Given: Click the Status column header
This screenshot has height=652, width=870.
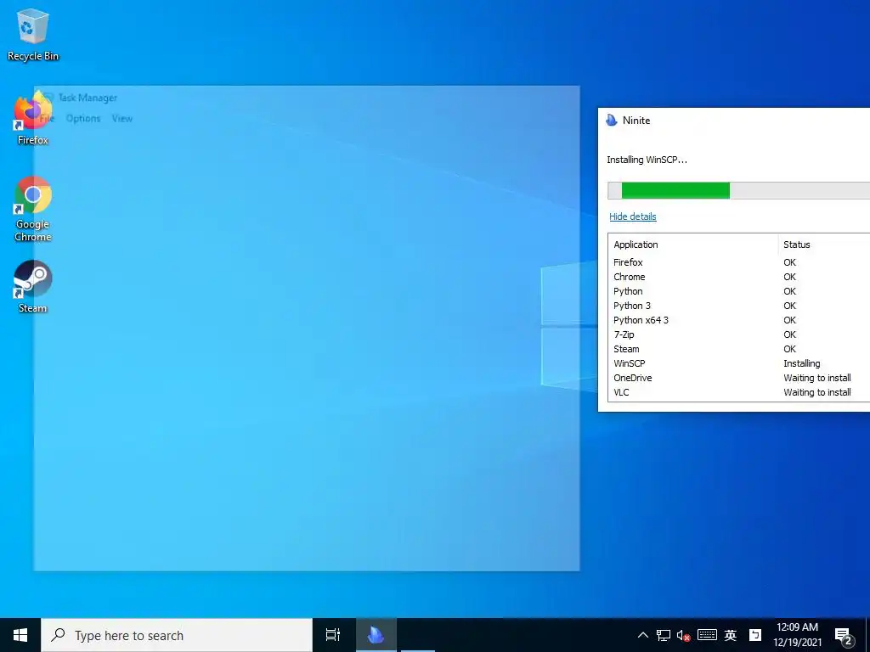Looking at the screenshot, I should click(x=824, y=244).
